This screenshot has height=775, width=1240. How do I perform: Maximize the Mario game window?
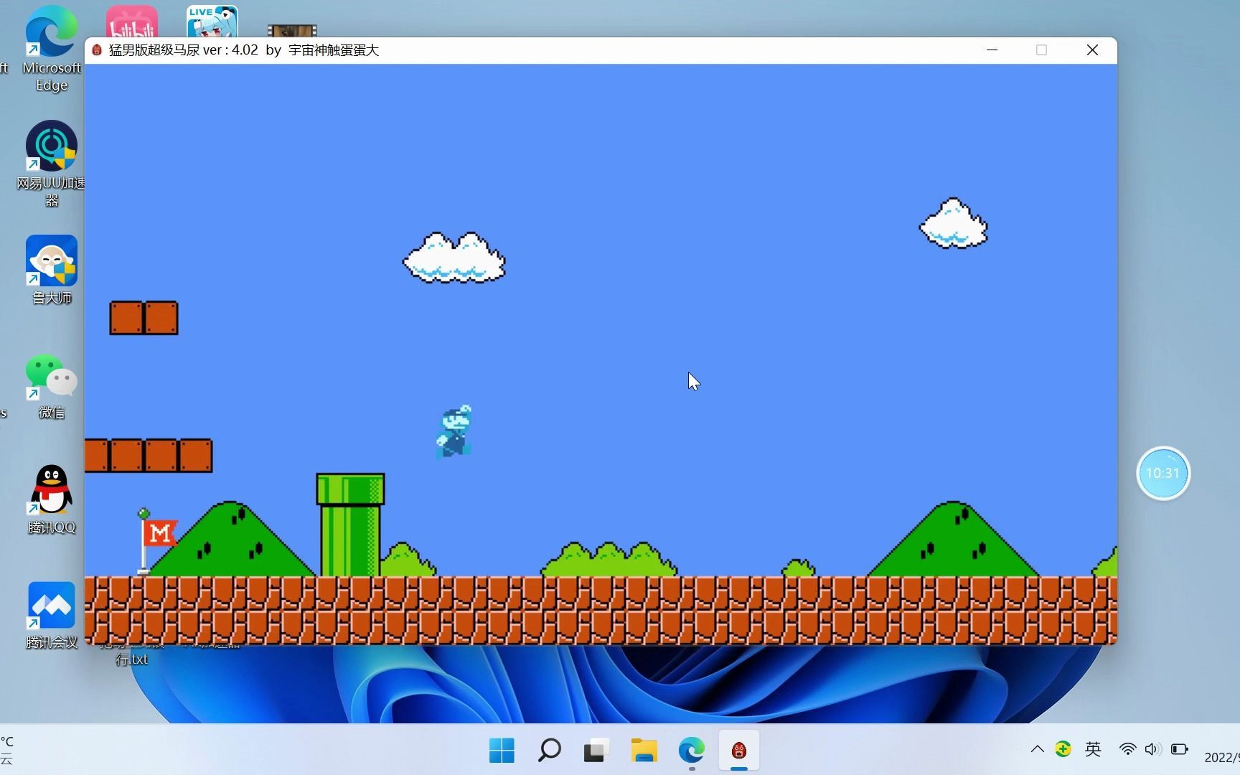pos(1042,50)
